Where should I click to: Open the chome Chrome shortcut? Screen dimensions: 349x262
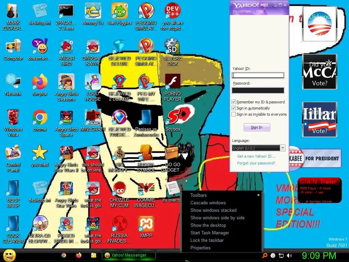tap(40, 120)
